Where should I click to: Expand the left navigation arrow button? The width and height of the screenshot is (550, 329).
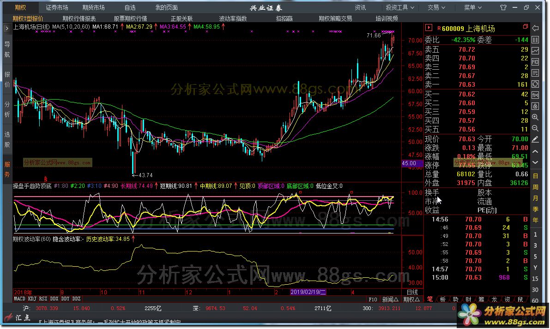tap(7, 29)
